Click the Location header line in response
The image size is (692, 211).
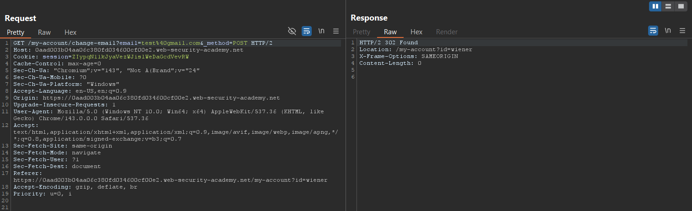pos(415,50)
